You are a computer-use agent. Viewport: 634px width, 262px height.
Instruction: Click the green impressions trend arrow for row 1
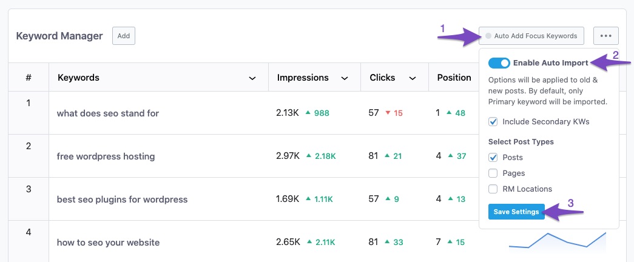[308, 113]
